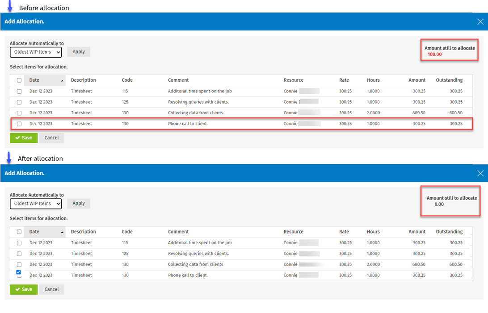Click red 100.00 amount still to allocate
Viewport: 488px width, 313px height.
(x=434, y=55)
